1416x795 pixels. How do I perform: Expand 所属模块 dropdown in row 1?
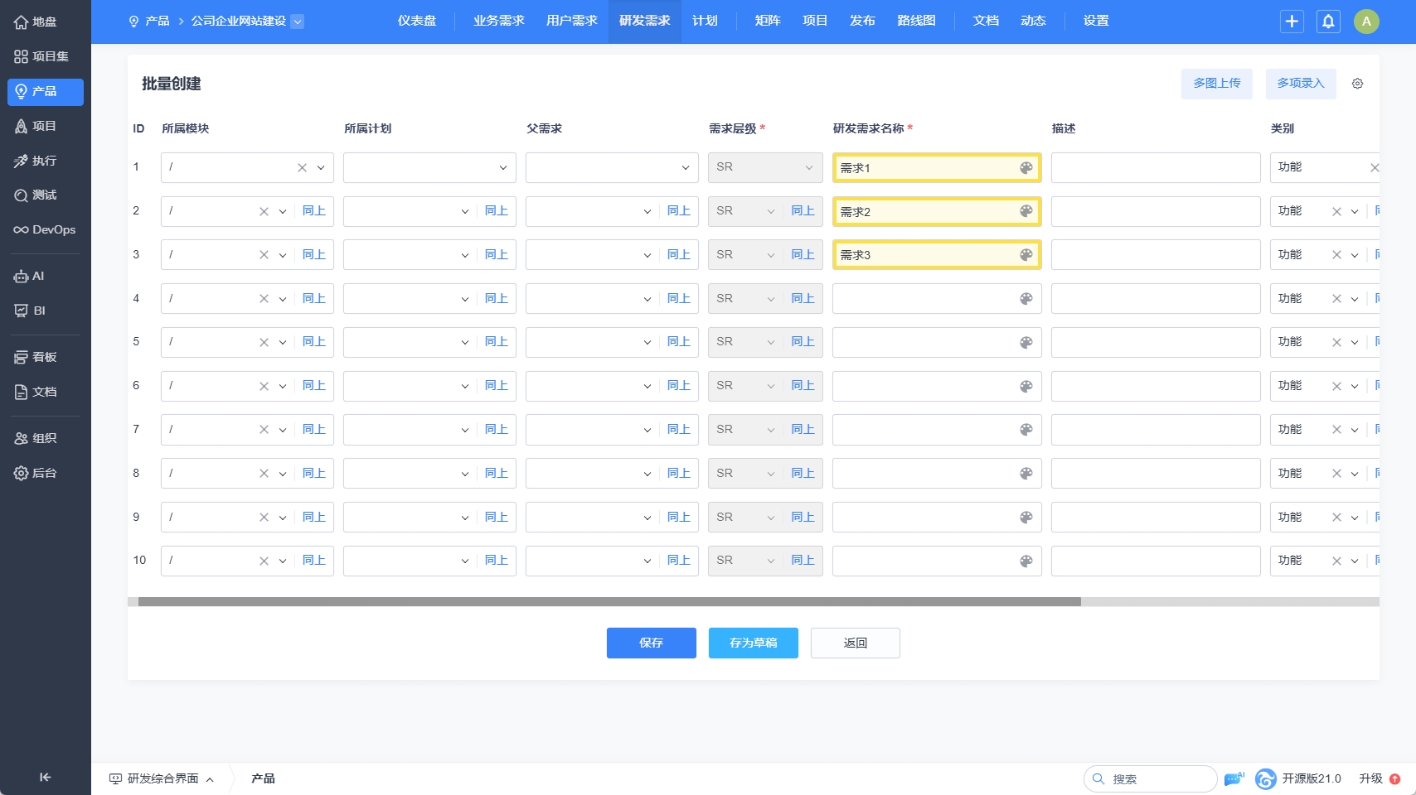click(x=320, y=168)
